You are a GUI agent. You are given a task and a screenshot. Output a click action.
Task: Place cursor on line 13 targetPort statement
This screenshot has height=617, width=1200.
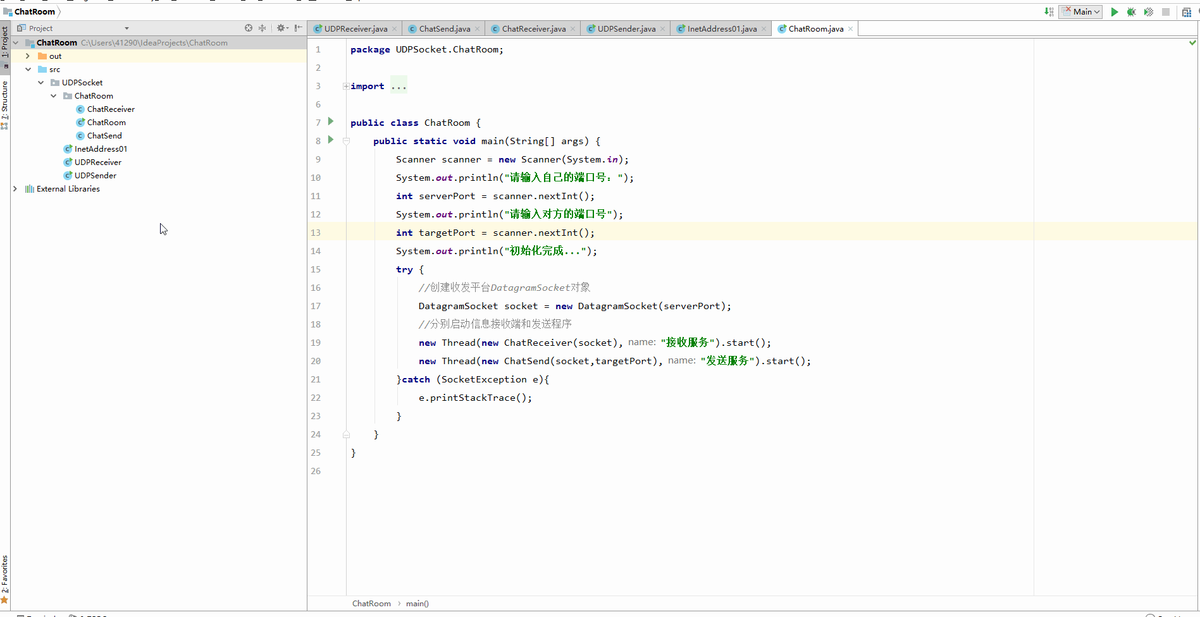(x=495, y=233)
